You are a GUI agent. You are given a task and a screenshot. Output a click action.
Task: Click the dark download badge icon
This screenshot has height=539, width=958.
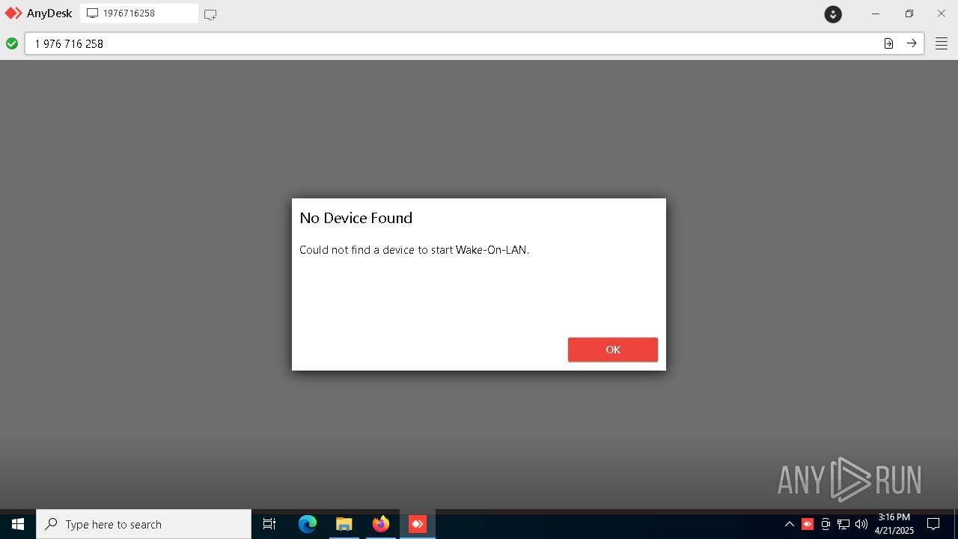[833, 14]
